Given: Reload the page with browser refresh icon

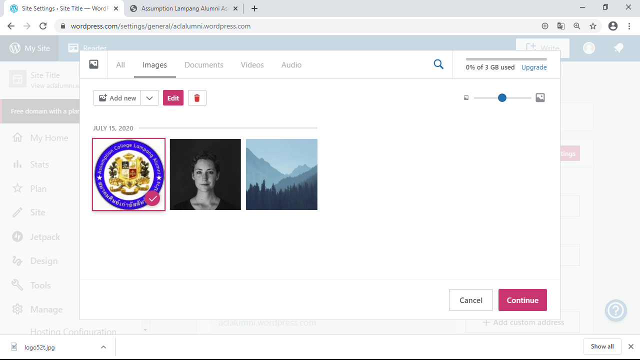Looking at the screenshot, I should tap(43, 26).
